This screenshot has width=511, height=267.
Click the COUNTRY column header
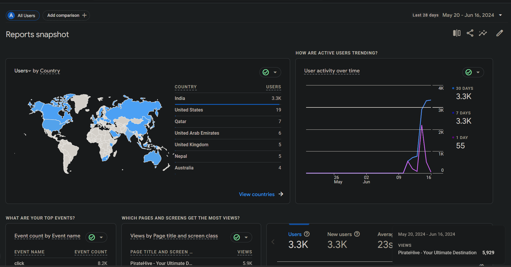click(186, 87)
